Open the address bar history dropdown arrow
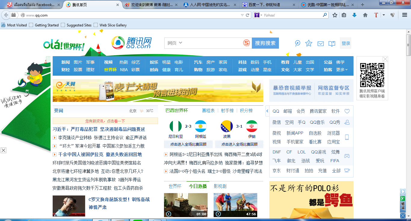 [242, 15]
